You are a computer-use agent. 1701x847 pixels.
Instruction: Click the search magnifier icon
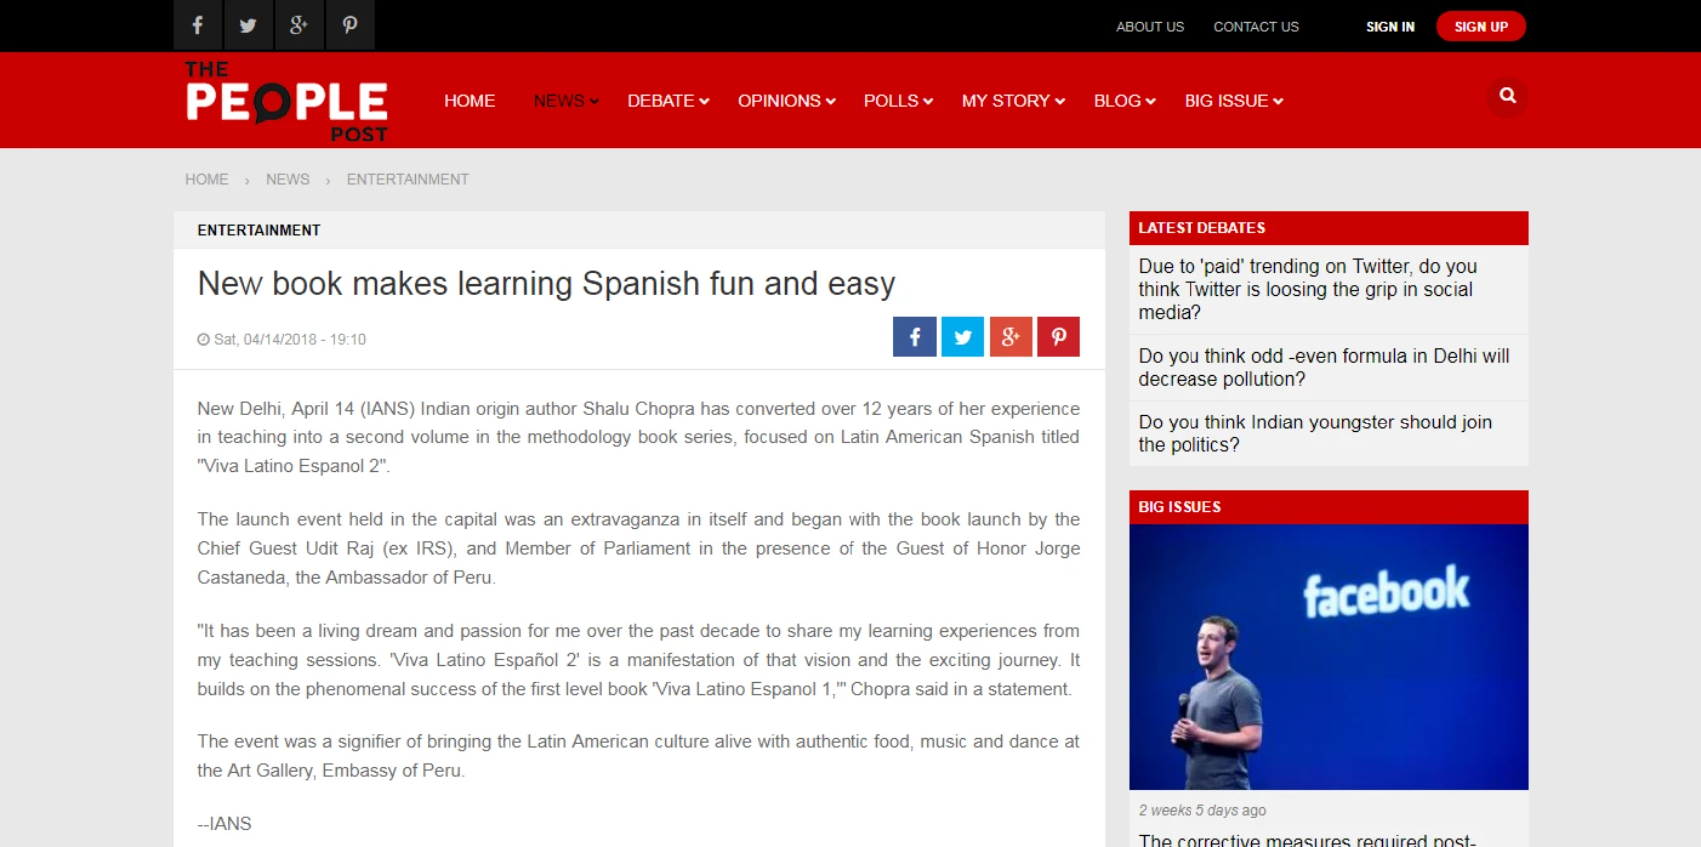[x=1507, y=96]
